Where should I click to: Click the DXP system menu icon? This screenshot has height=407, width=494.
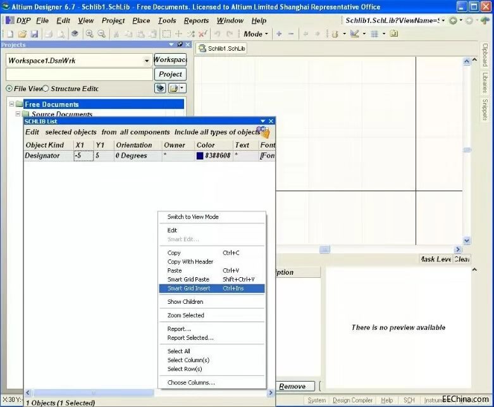tap(9, 20)
